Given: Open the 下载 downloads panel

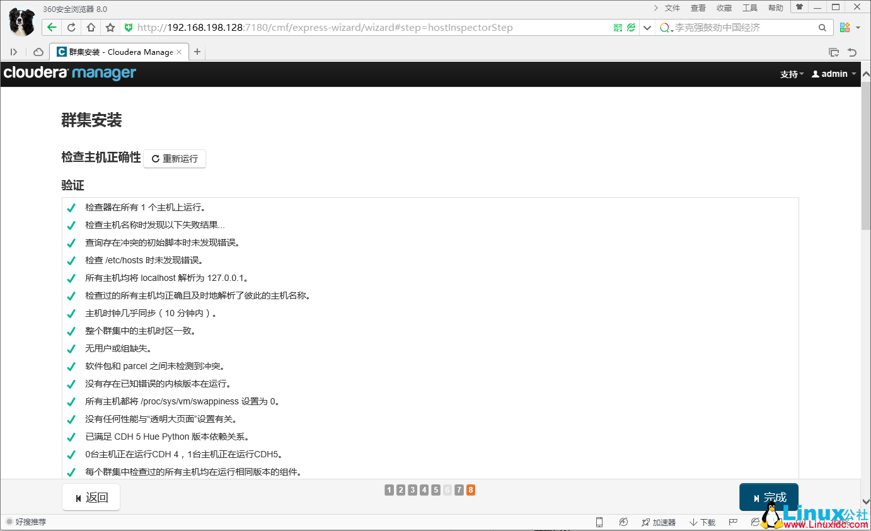Looking at the screenshot, I should pyautogui.click(x=701, y=522).
